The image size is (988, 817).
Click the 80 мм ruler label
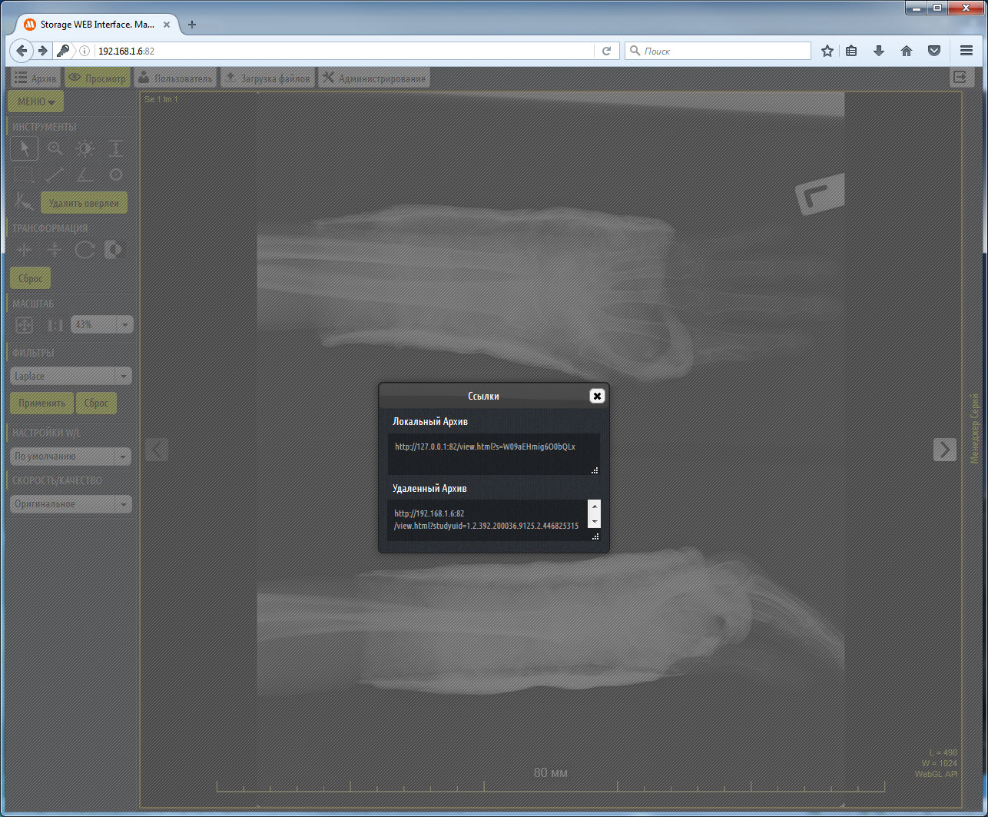pyautogui.click(x=551, y=772)
